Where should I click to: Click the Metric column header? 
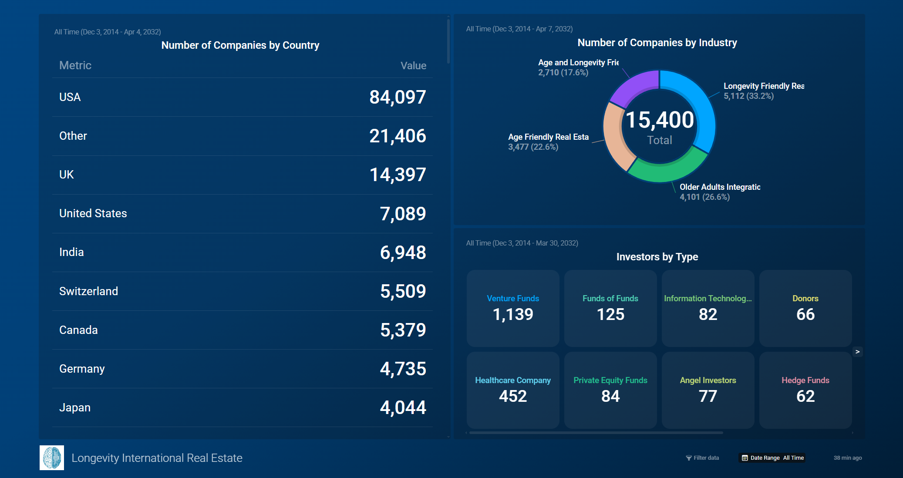(75, 65)
